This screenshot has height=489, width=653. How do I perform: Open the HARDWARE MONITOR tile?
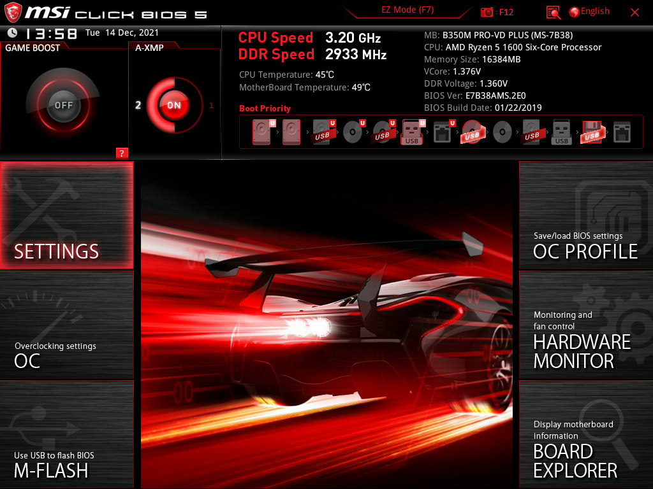click(x=586, y=325)
